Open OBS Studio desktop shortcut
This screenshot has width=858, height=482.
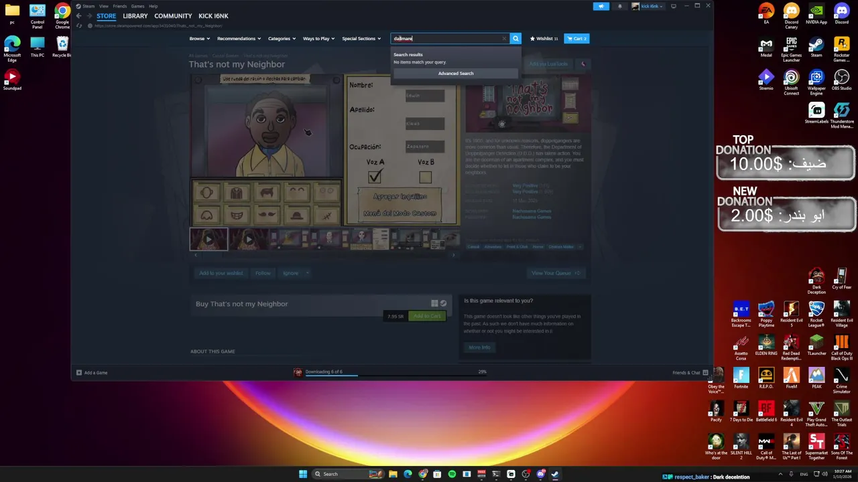pyautogui.click(x=842, y=80)
